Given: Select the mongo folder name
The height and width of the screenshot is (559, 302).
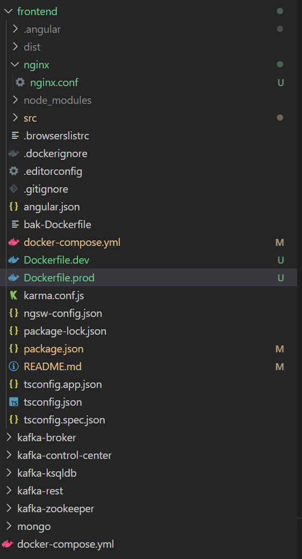Looking at the screenshot, I should click(34, 526).
